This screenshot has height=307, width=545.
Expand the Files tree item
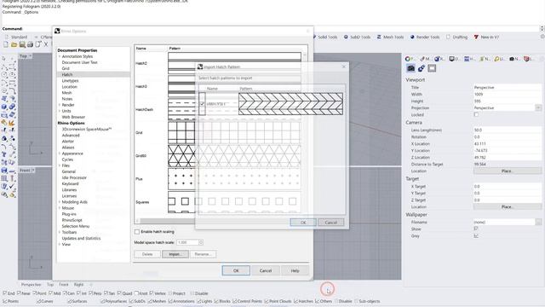pos(60,165)
